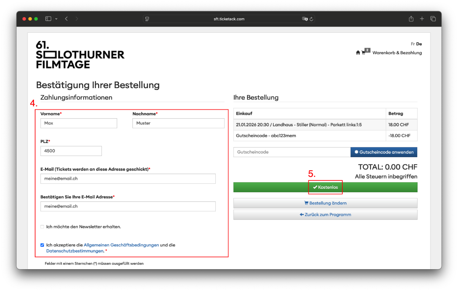This screenshot has height=291, width=458.
Task: Show the Safari tab overview icon
Action: point(433,19)
